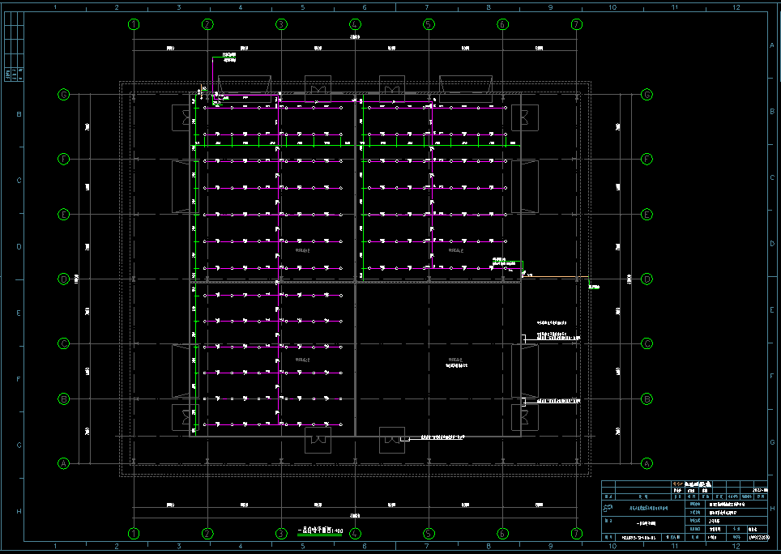Select the vertical green main pipe near bubble 4
This screenshot has height=554, width=781.
[362, 186]
